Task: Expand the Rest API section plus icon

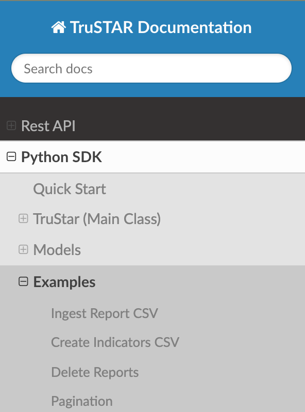Action: tap(11, 125)
